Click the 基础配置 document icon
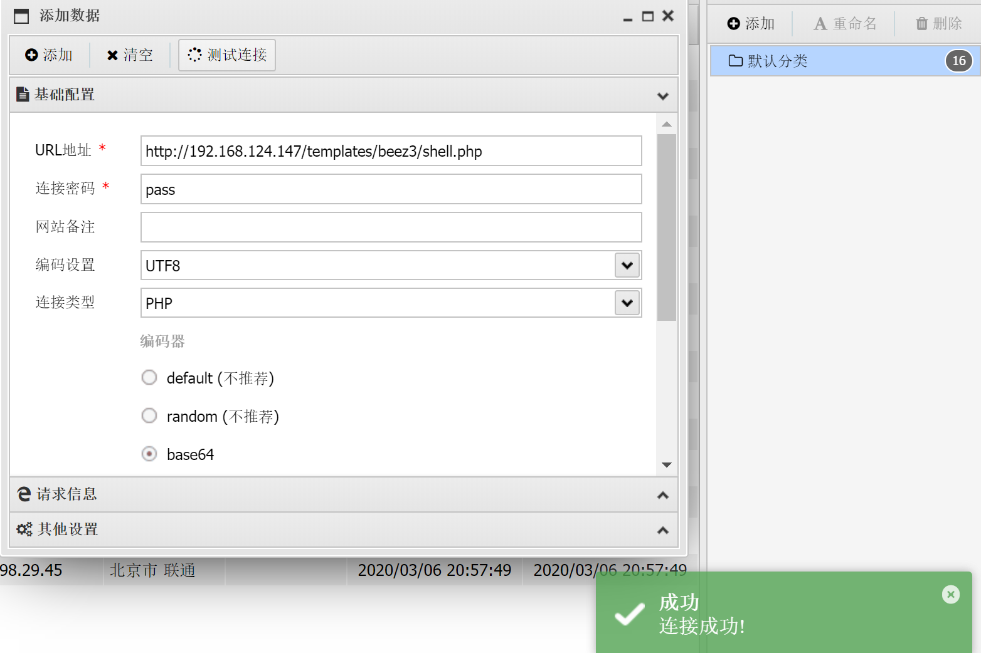Viewport: 981px width, 653px height. point(23,95)
